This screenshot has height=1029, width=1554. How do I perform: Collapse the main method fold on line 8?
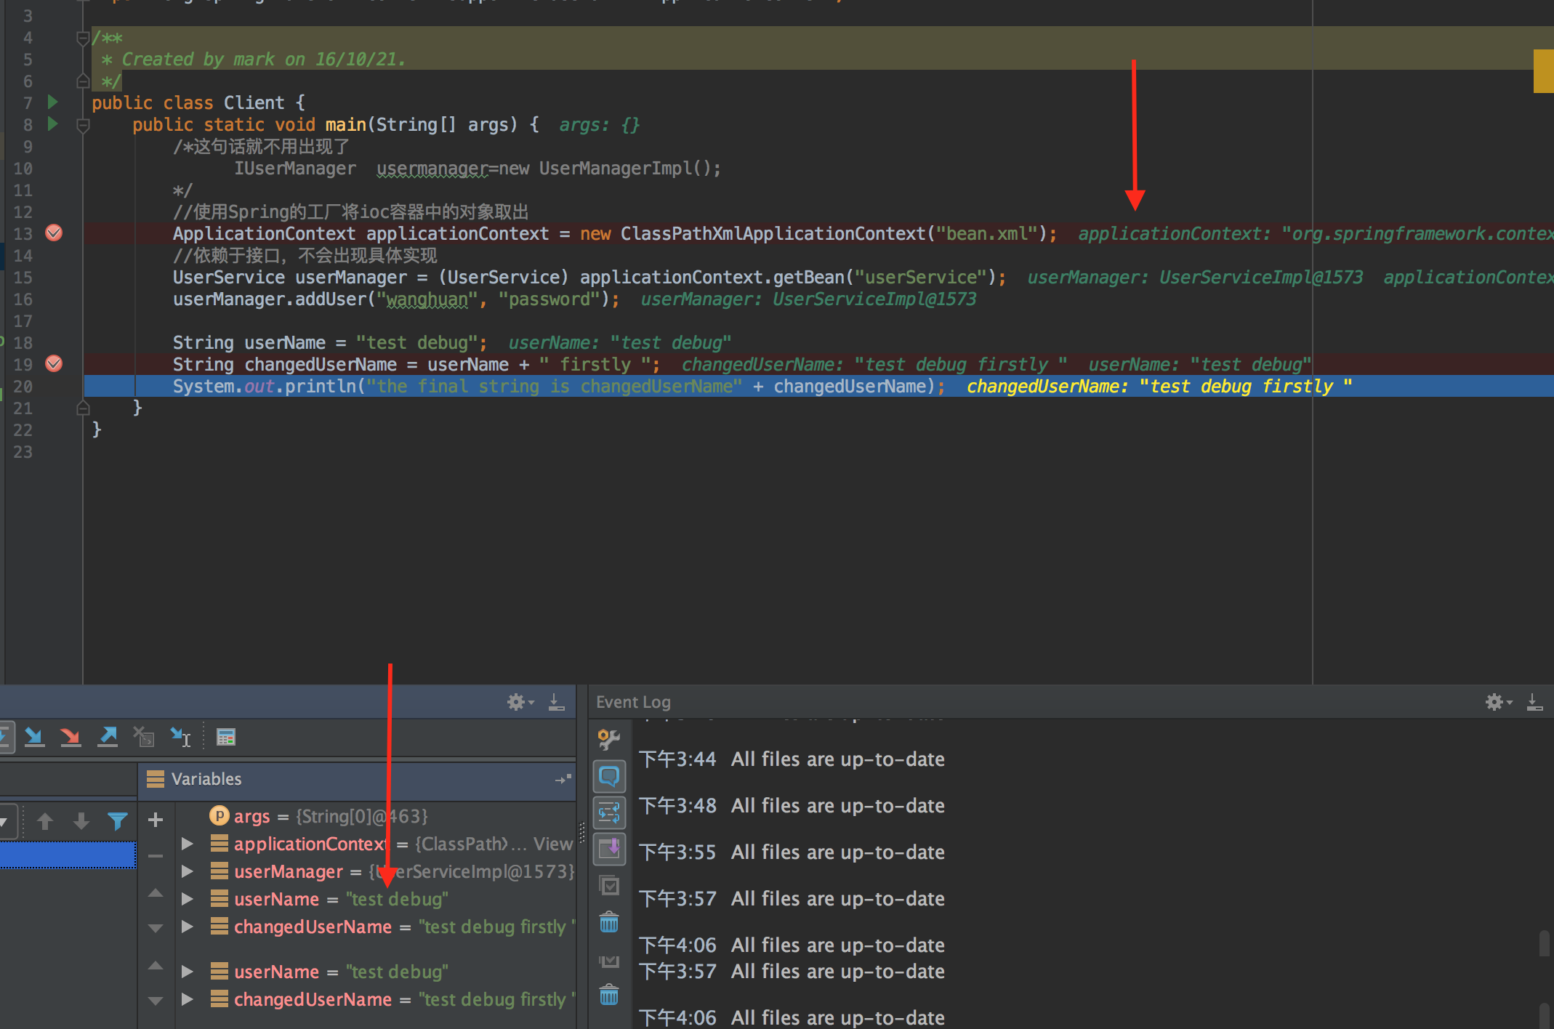tap(83, 125)
